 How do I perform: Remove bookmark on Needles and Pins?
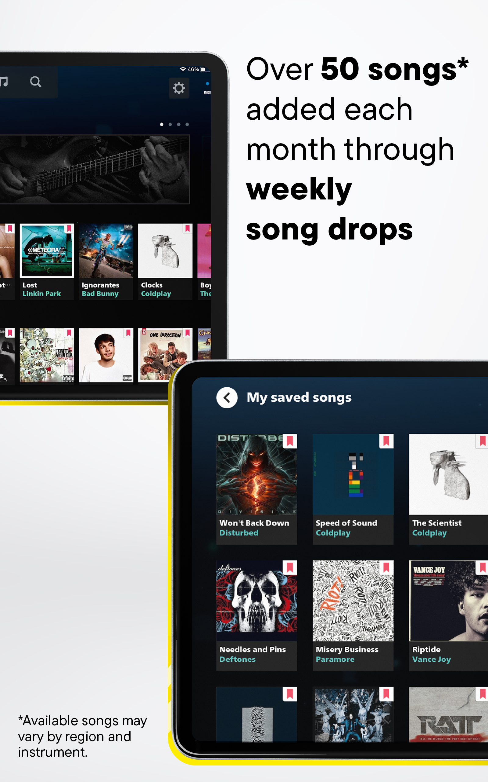[289, 567]
